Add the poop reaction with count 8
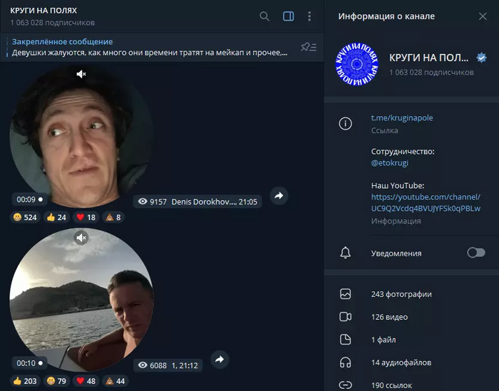Screen dimensions: 499x391 click(113, 217)
